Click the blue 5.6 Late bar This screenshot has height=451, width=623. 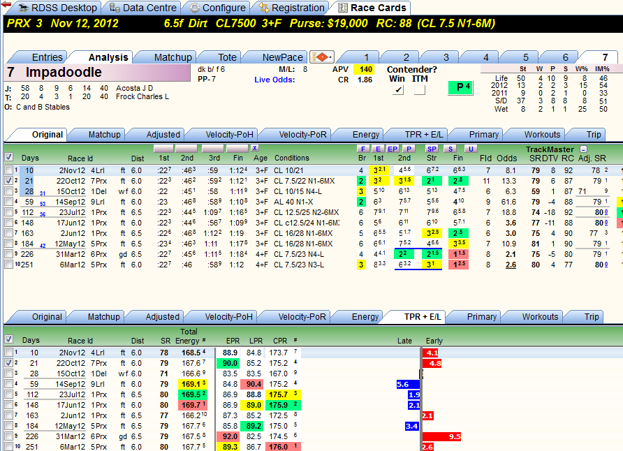[408, 384]
